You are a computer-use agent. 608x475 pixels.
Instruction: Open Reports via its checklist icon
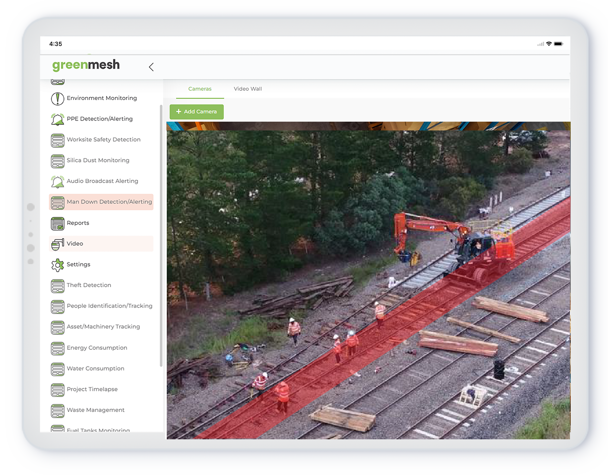[x=57, y=223]
